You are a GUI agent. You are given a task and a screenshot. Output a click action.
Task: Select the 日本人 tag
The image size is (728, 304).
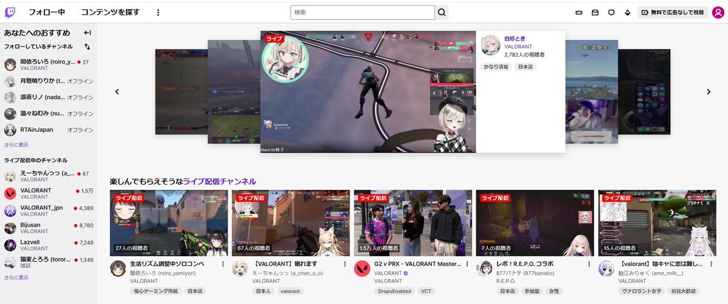tap(263, 291)
